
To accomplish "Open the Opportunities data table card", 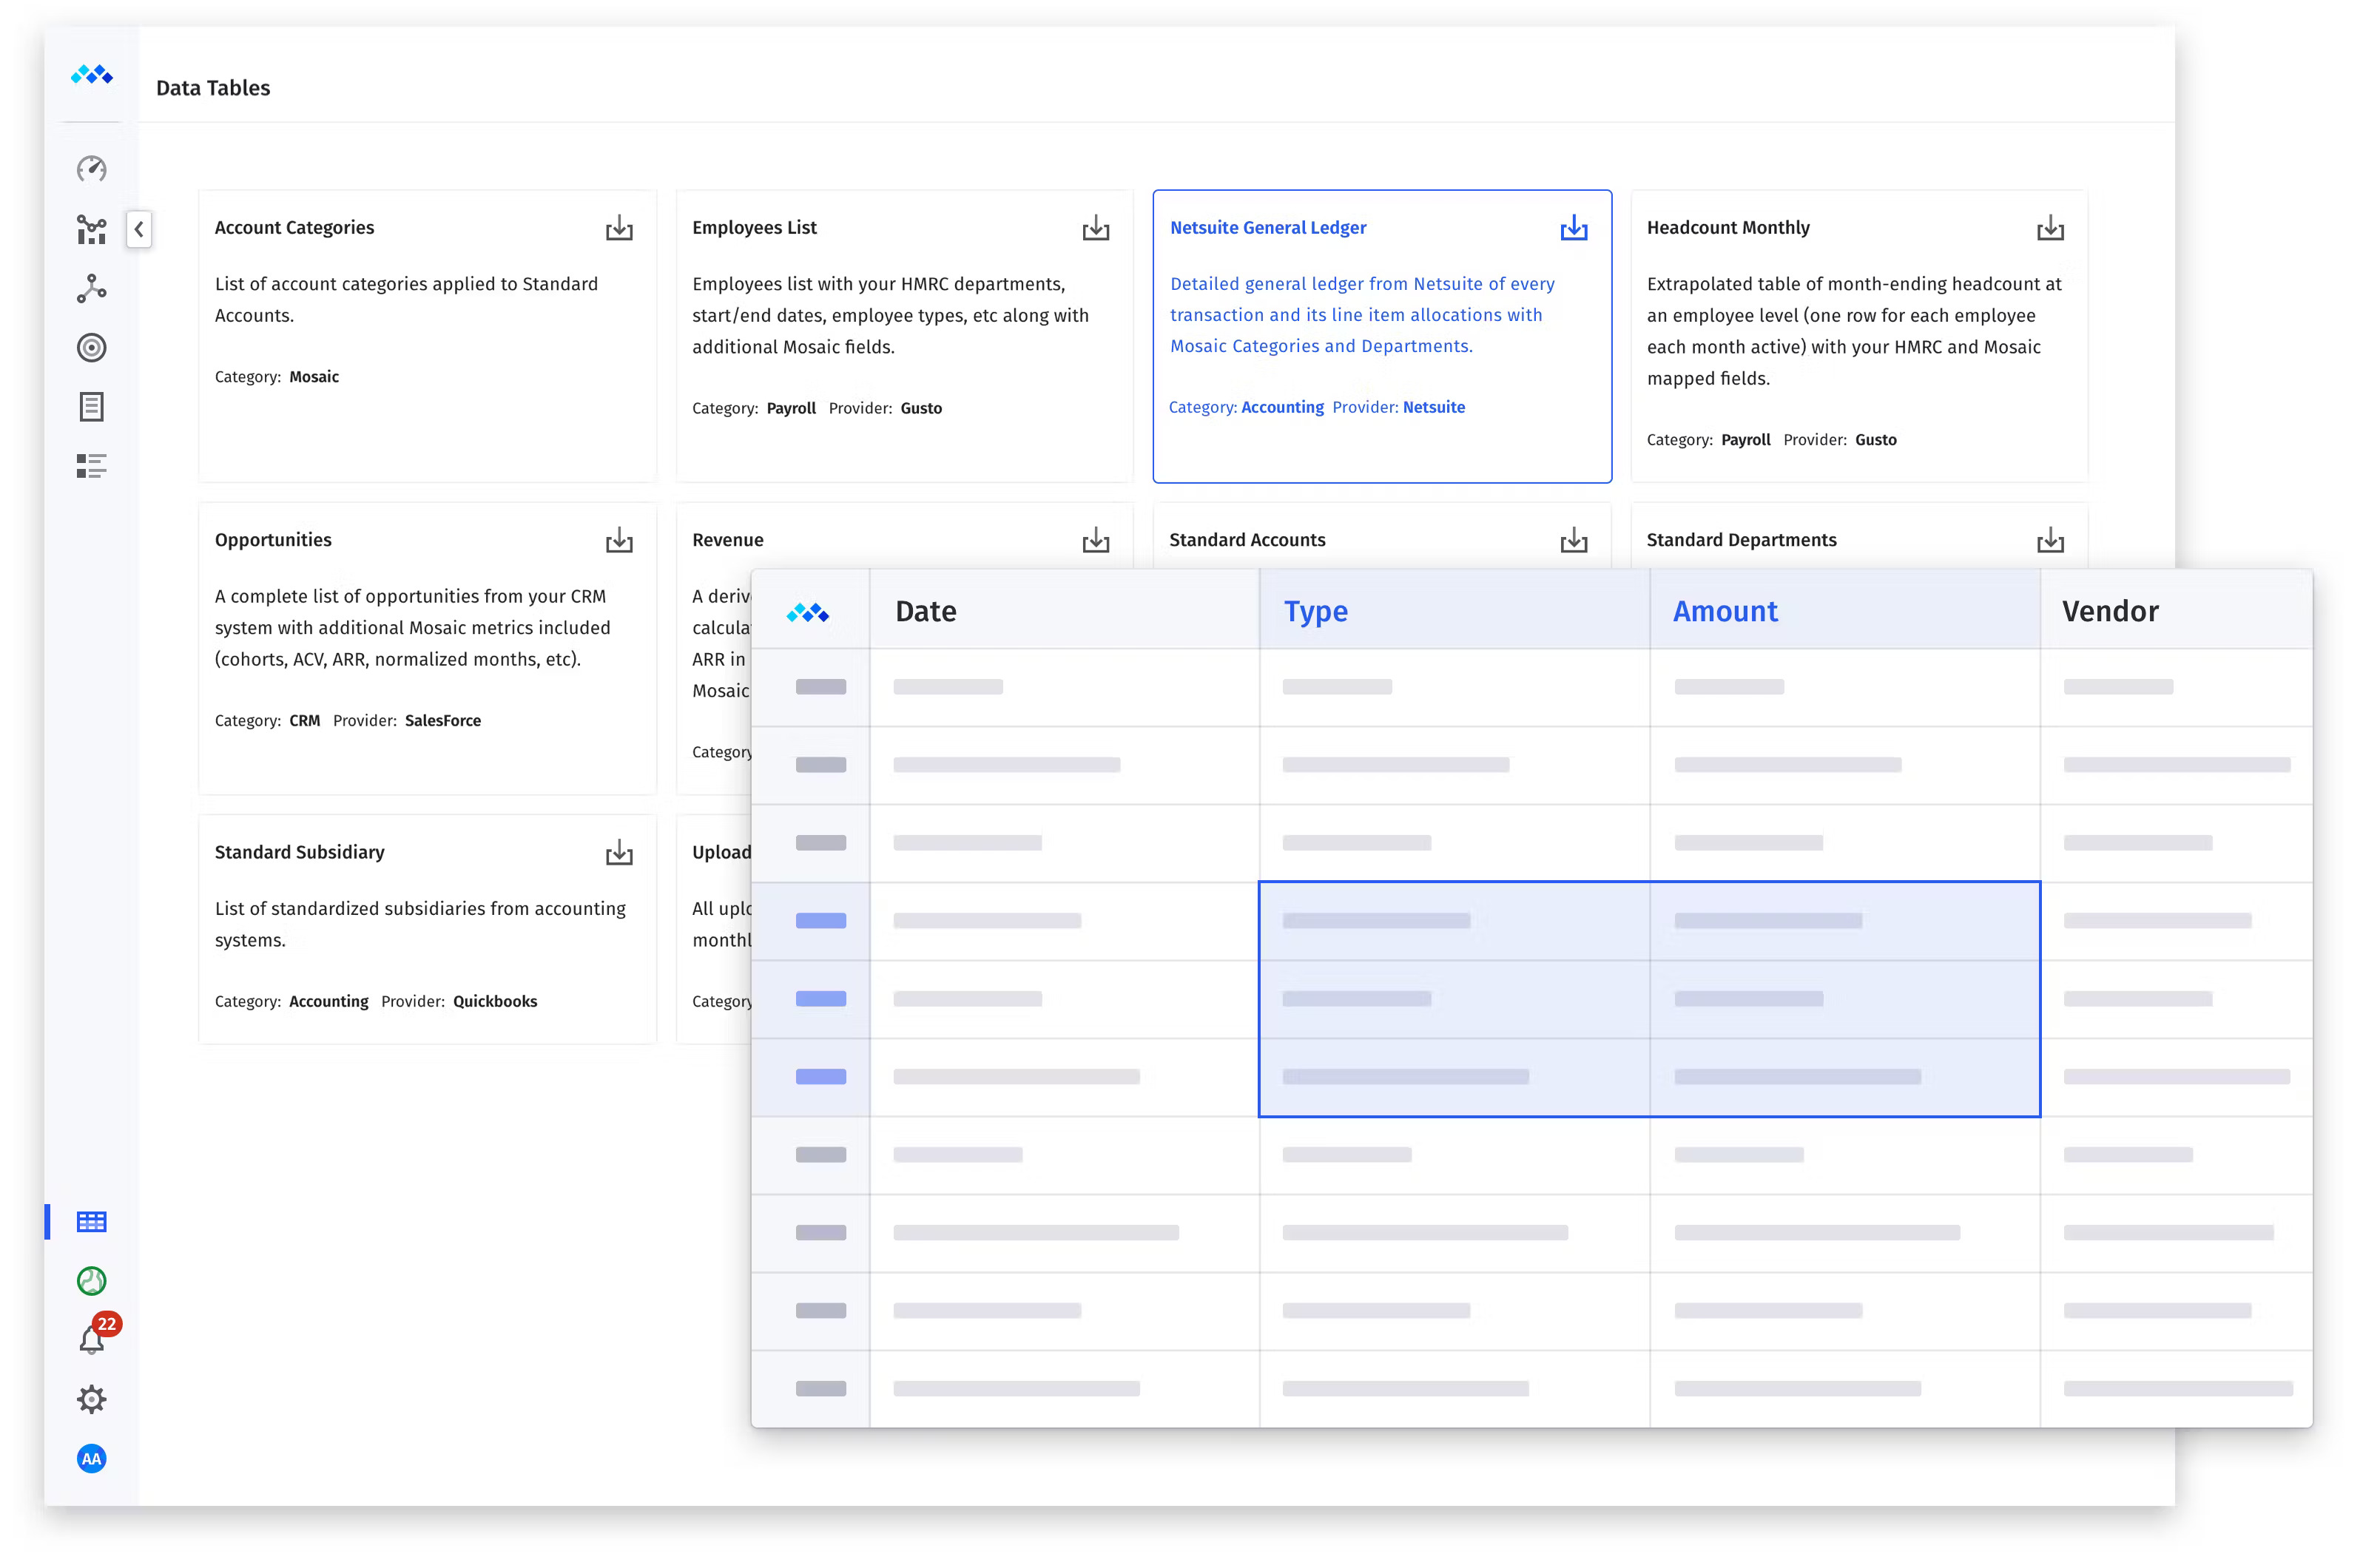I will click(x=273, y=540).
